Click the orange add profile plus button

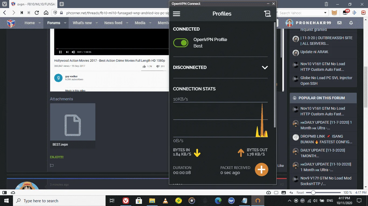click(x=262, y=170)
